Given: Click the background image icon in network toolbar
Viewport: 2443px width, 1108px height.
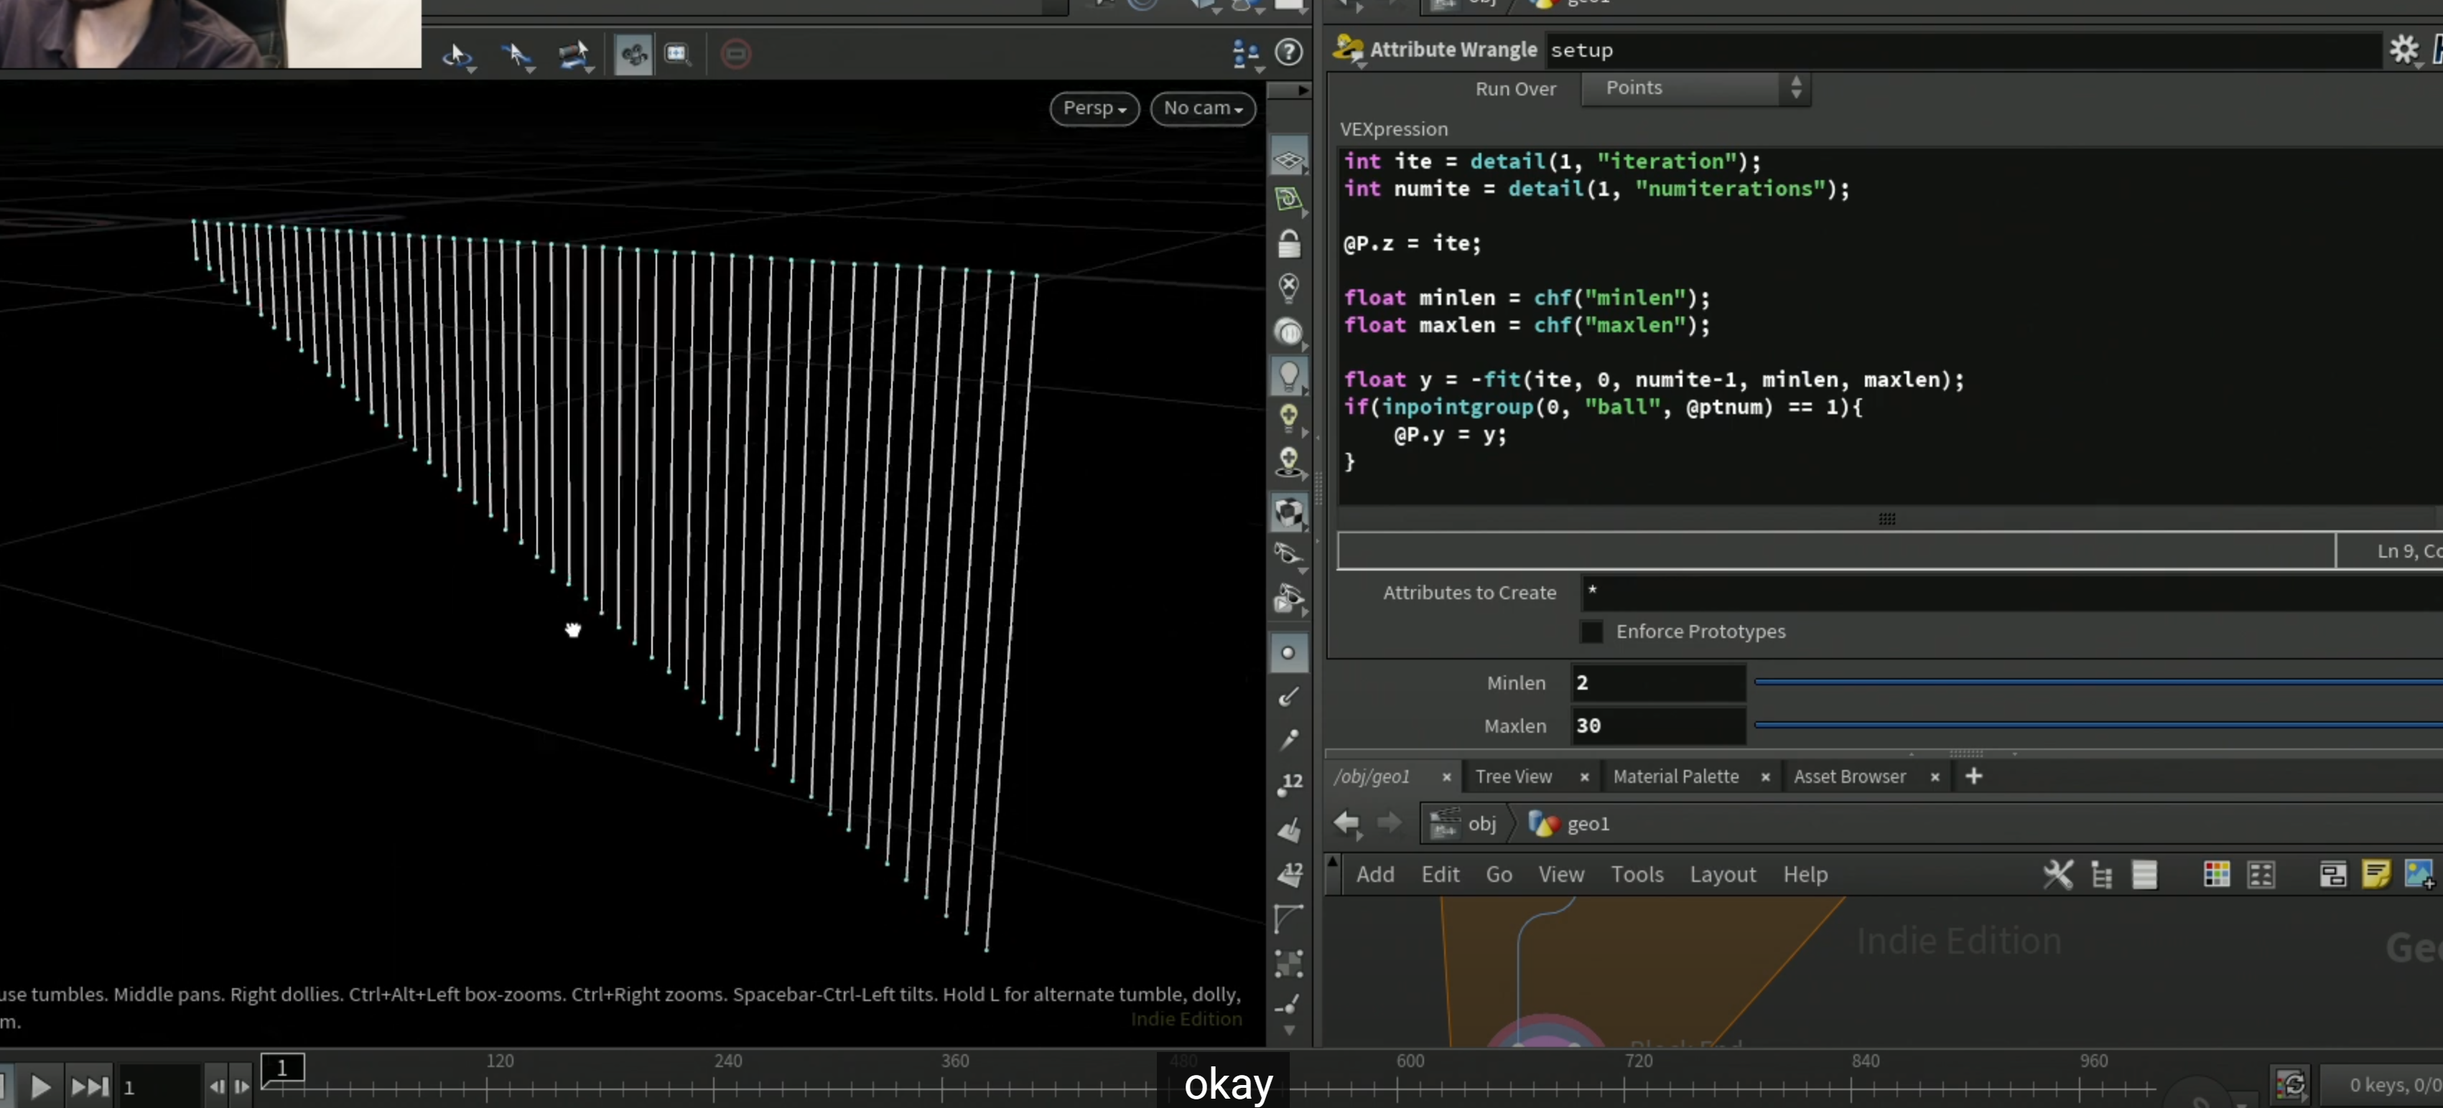Looking at the screenshot, I should click(x=2419, y=873).
